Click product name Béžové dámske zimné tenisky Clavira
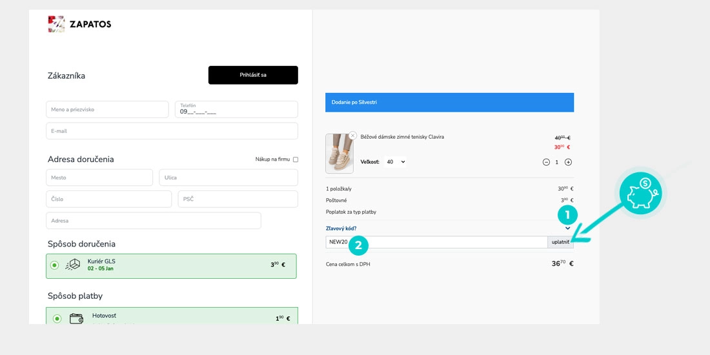Viewport: 710px width, 355px height. click(x=402, y=136)
